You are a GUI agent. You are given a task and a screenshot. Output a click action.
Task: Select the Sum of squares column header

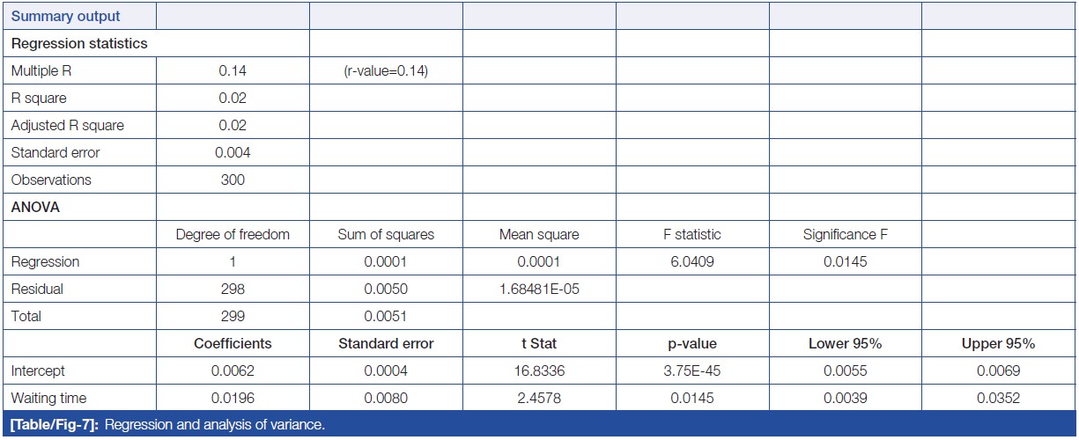(386, 234)
